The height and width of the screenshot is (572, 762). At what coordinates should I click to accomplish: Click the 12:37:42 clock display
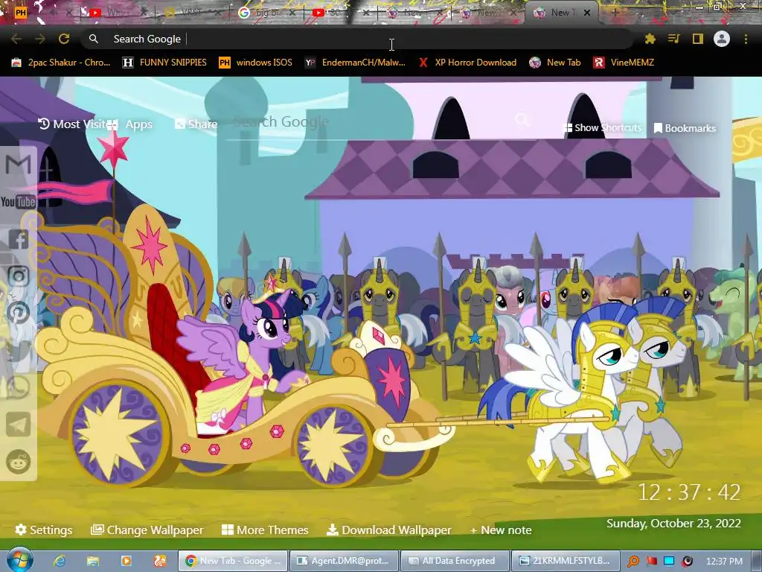689,492
